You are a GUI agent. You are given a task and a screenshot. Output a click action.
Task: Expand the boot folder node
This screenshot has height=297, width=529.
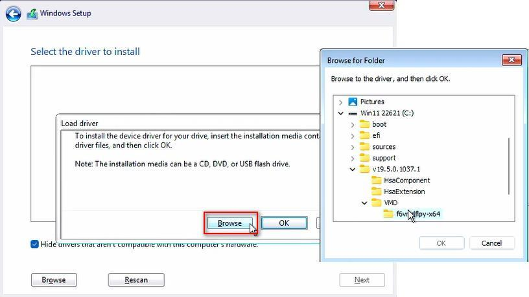click(x=353, y=125)
